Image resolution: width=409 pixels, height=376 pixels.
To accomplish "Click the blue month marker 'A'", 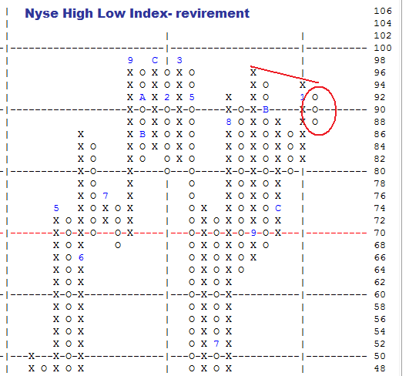I will [142, 97].
